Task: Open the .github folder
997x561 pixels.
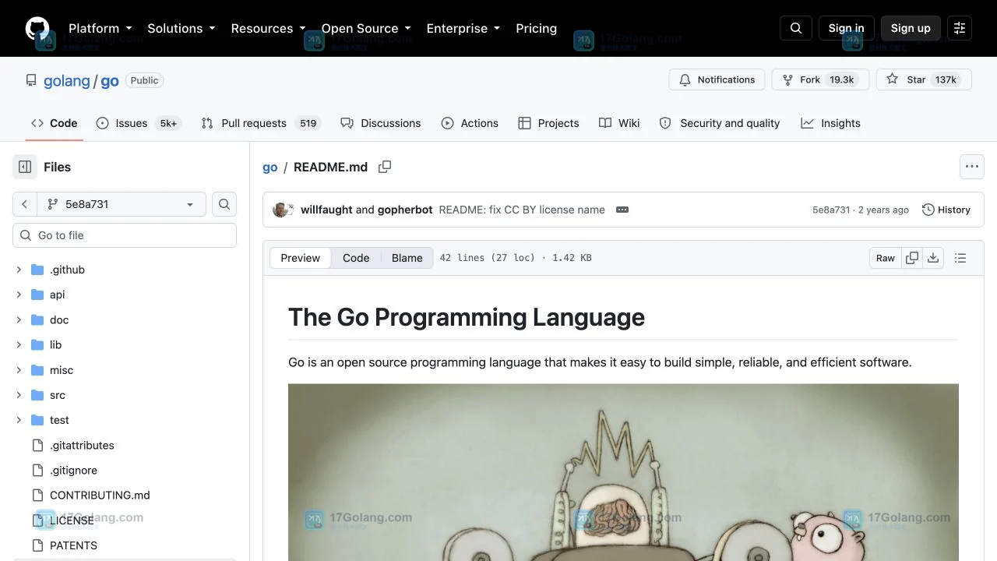Action: tap(67, 270)
